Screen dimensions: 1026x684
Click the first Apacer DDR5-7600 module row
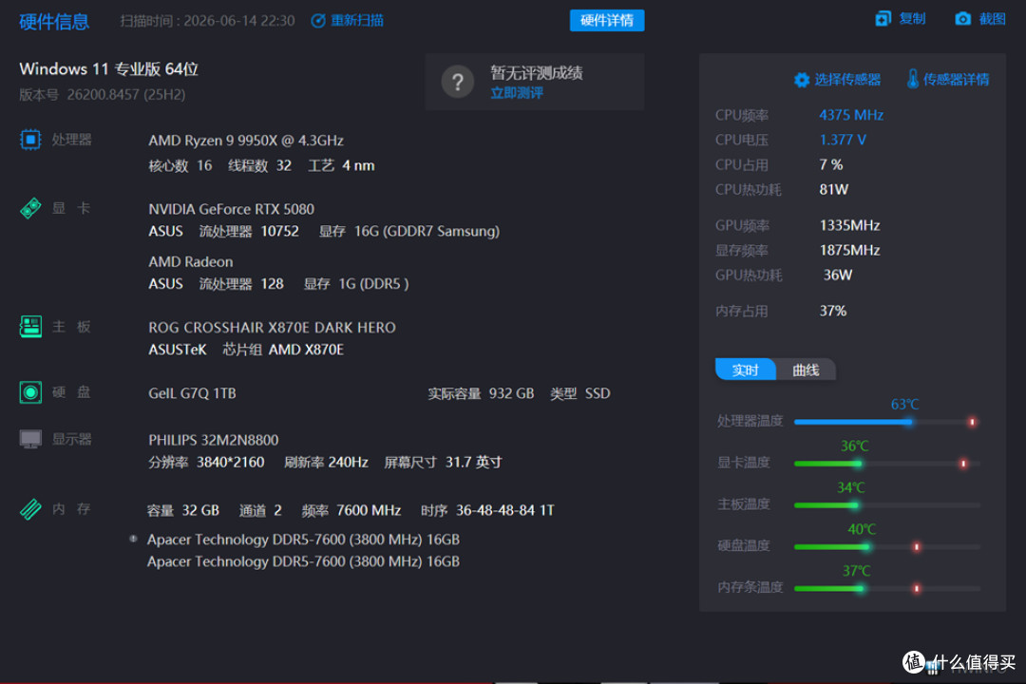coord(303,540)
